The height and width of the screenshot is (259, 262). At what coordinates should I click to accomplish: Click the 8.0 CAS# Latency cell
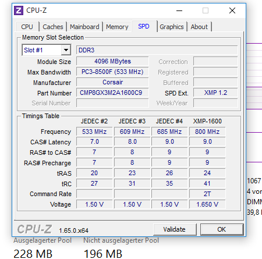(x=132, y=141)
